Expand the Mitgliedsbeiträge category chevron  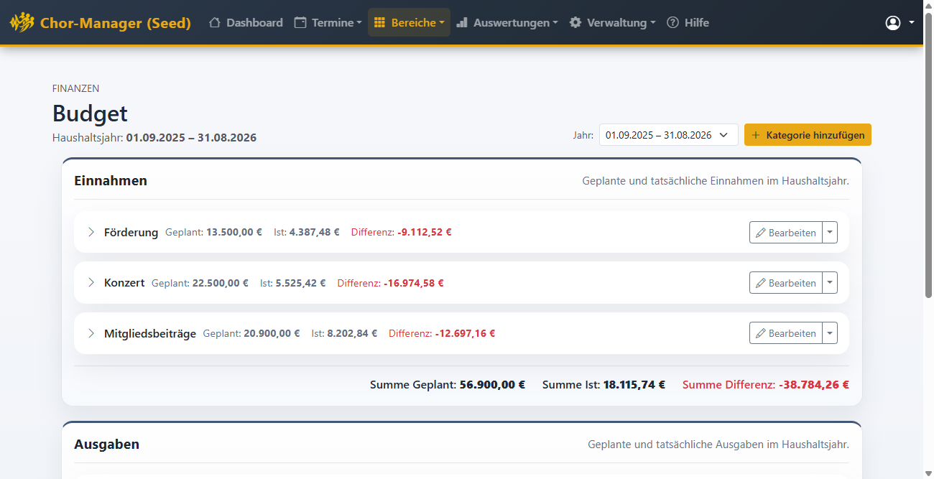click(91, 332)
